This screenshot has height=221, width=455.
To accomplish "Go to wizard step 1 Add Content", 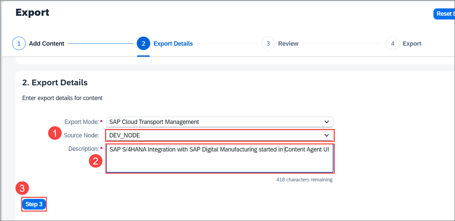I will [38, 44].
